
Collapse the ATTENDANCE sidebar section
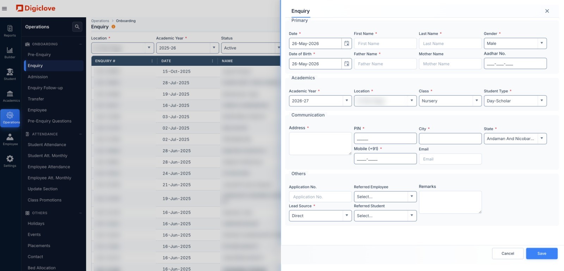(x=80, y=134)
